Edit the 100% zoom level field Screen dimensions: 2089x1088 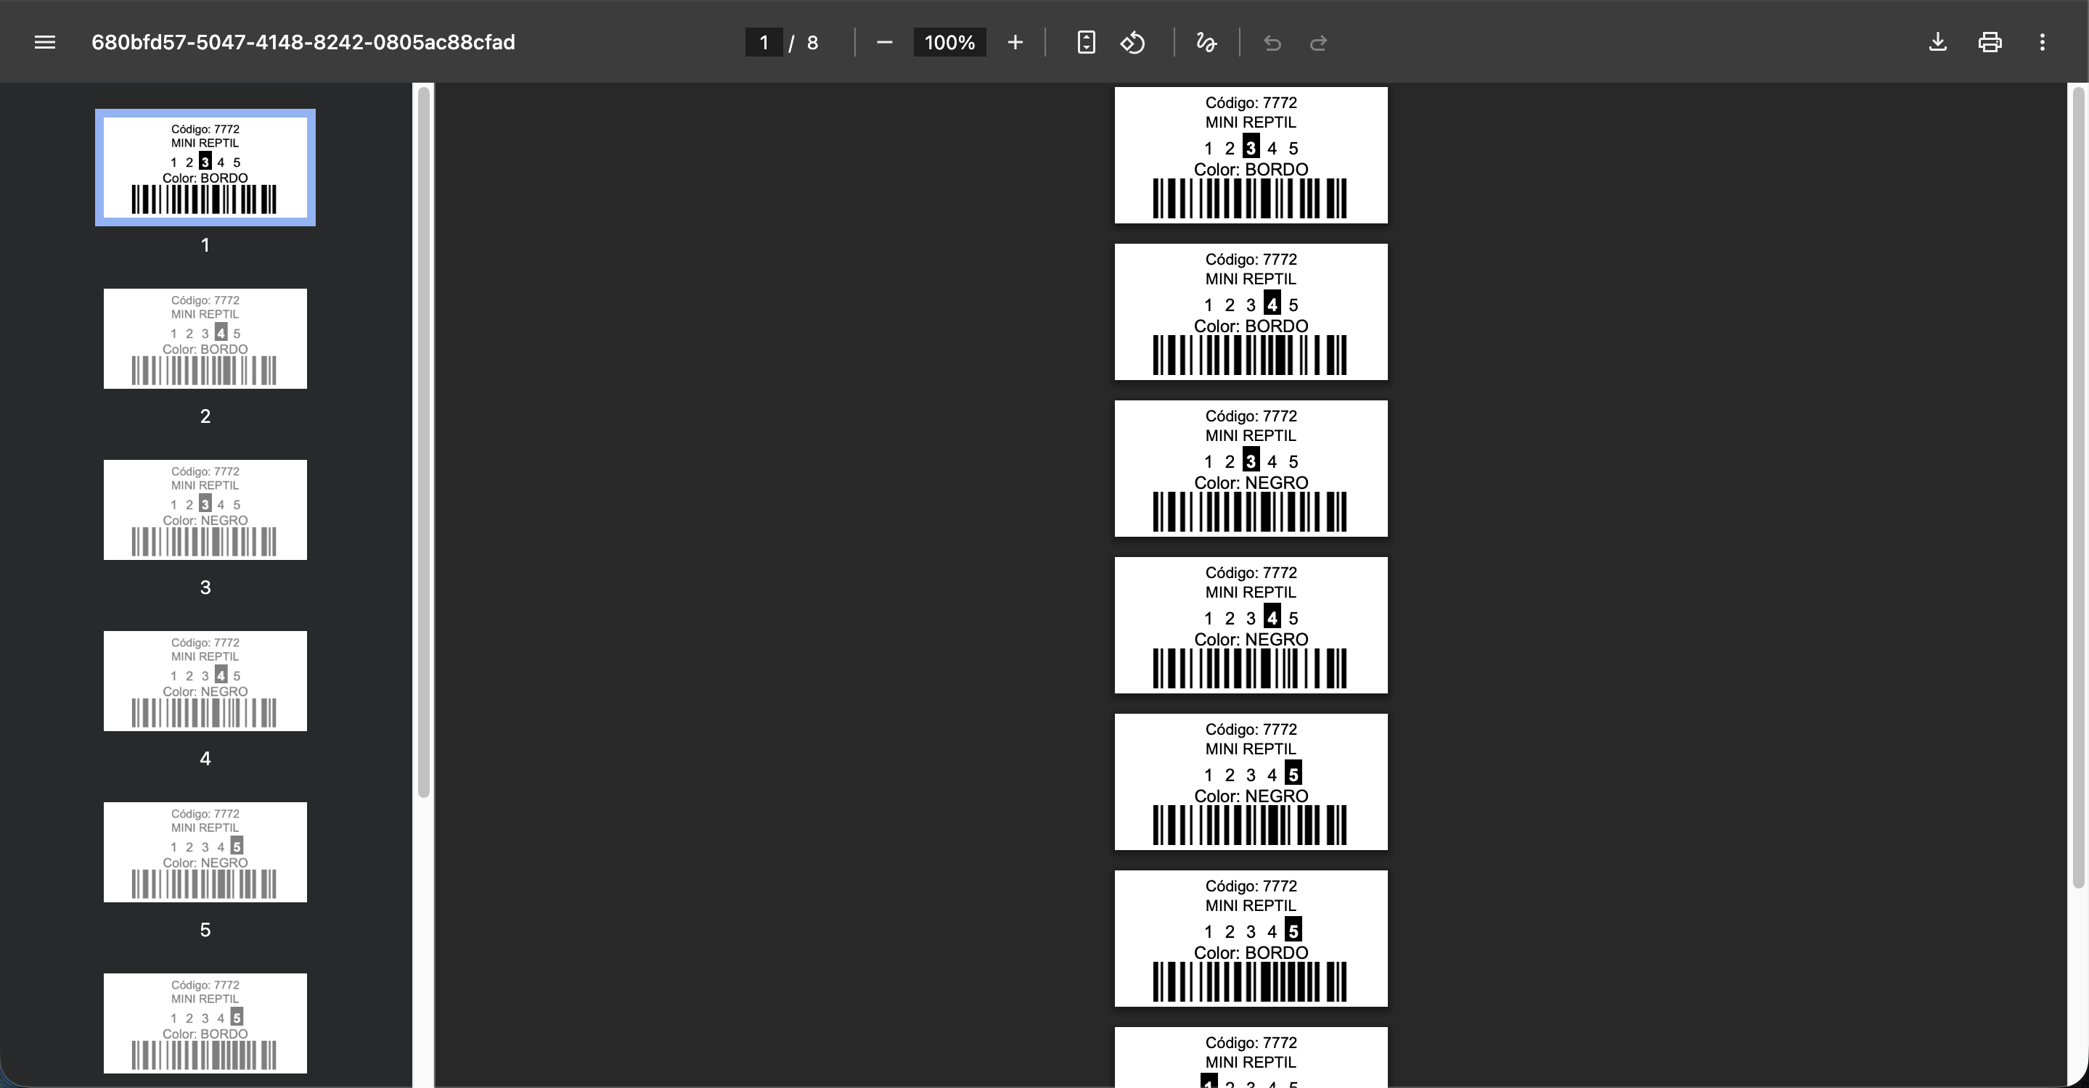[949, 42]
